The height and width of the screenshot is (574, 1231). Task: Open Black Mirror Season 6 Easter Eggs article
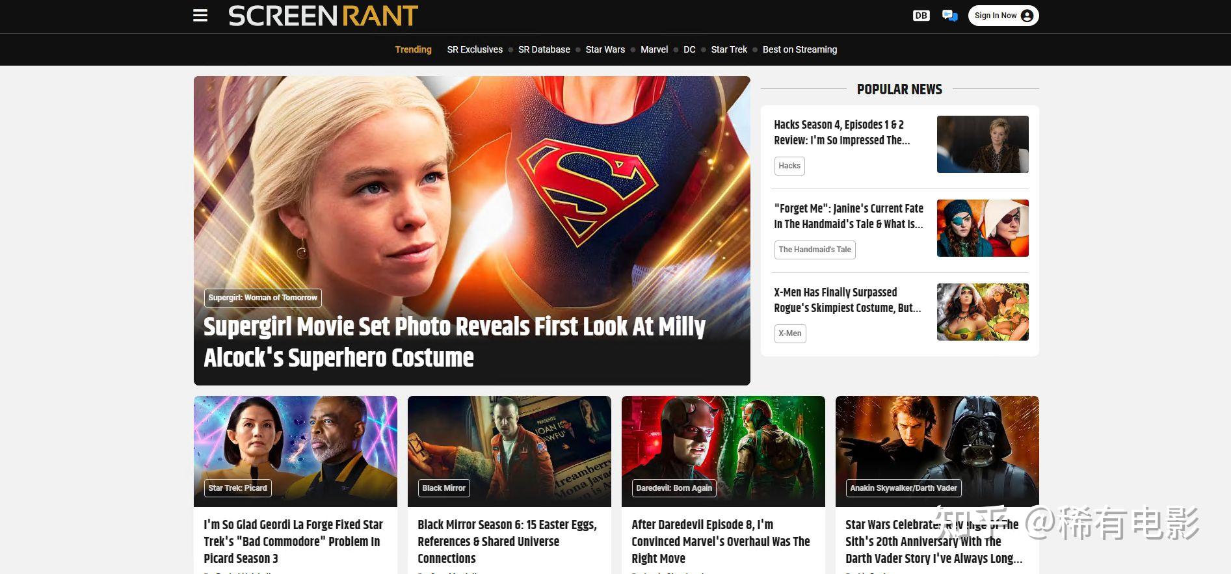(507, 541)
